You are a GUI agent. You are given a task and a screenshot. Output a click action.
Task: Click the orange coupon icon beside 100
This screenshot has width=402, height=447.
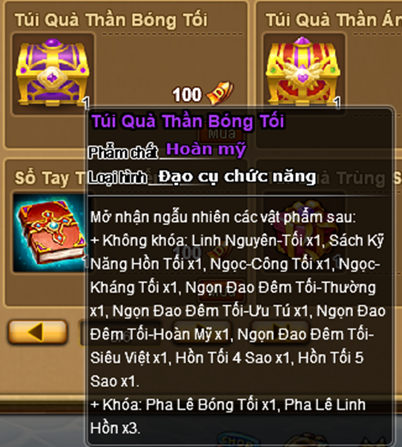click(220, 93)
